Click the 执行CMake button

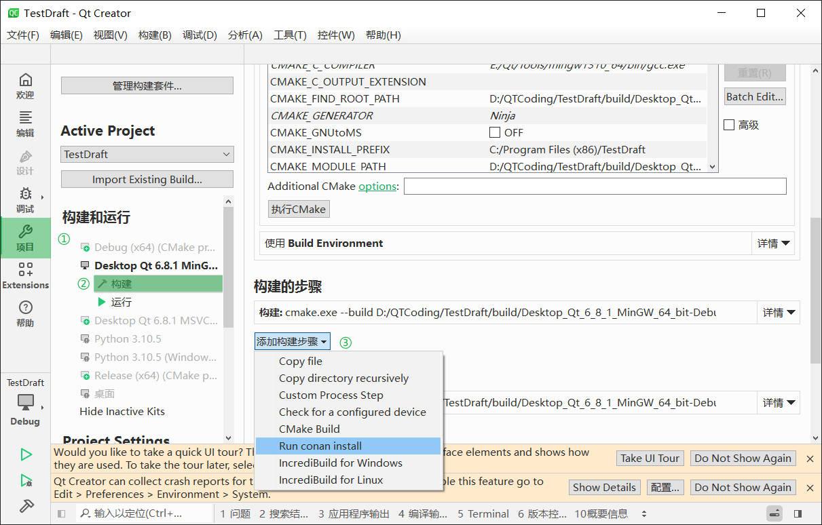tap(298, 209)
